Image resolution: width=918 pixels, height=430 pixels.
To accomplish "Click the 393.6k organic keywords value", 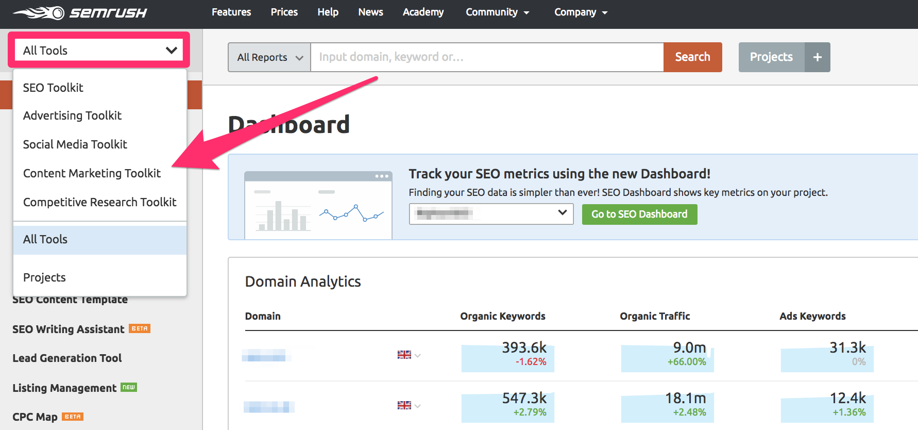I will click(524, 348).
